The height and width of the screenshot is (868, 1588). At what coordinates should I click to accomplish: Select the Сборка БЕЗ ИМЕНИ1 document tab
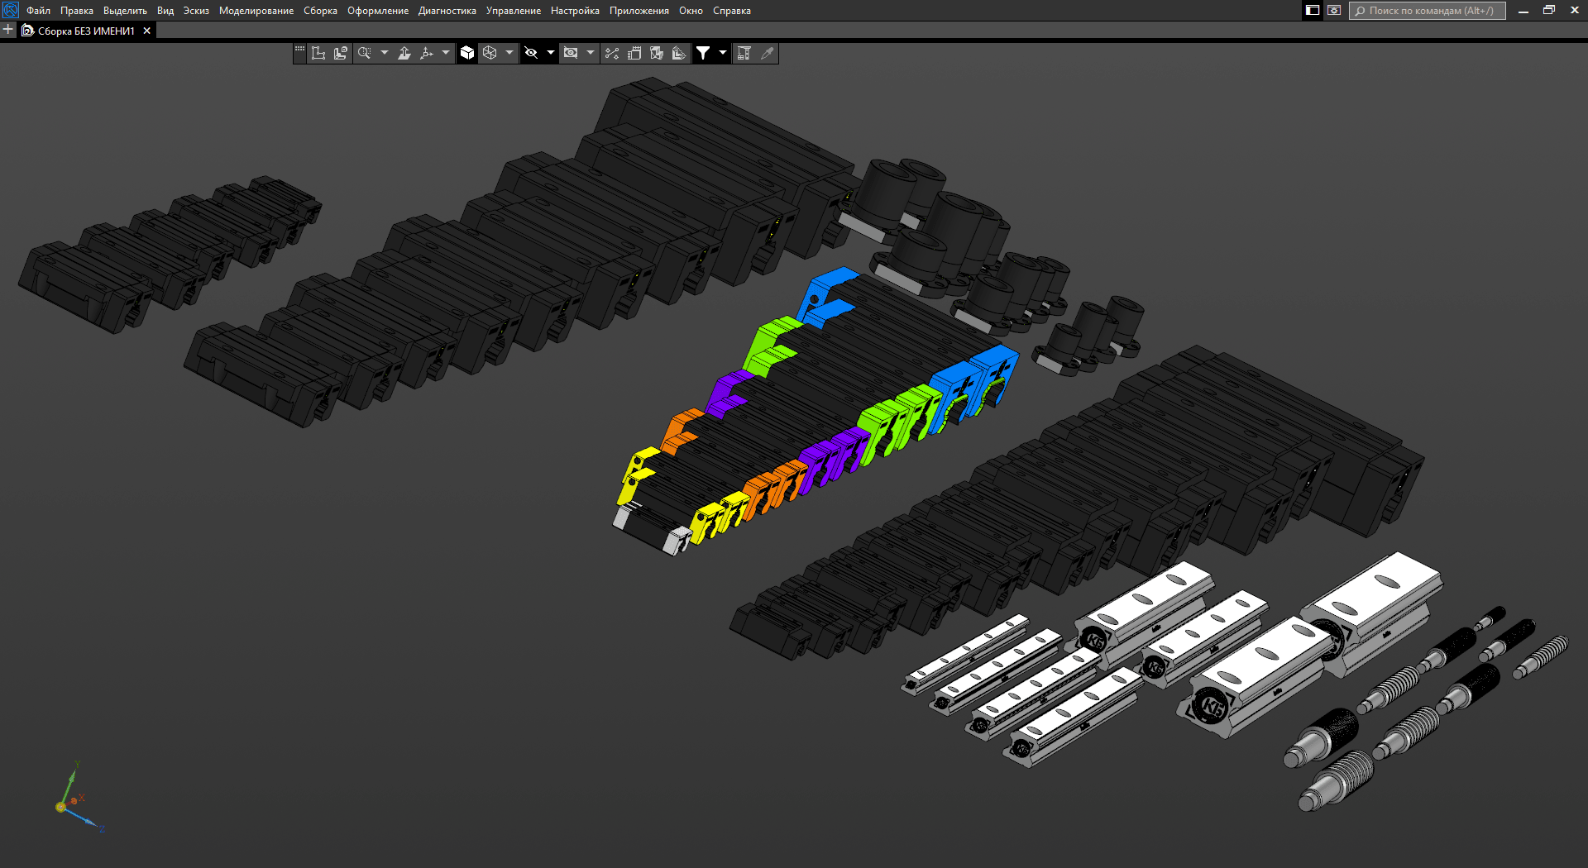[85, 31]
